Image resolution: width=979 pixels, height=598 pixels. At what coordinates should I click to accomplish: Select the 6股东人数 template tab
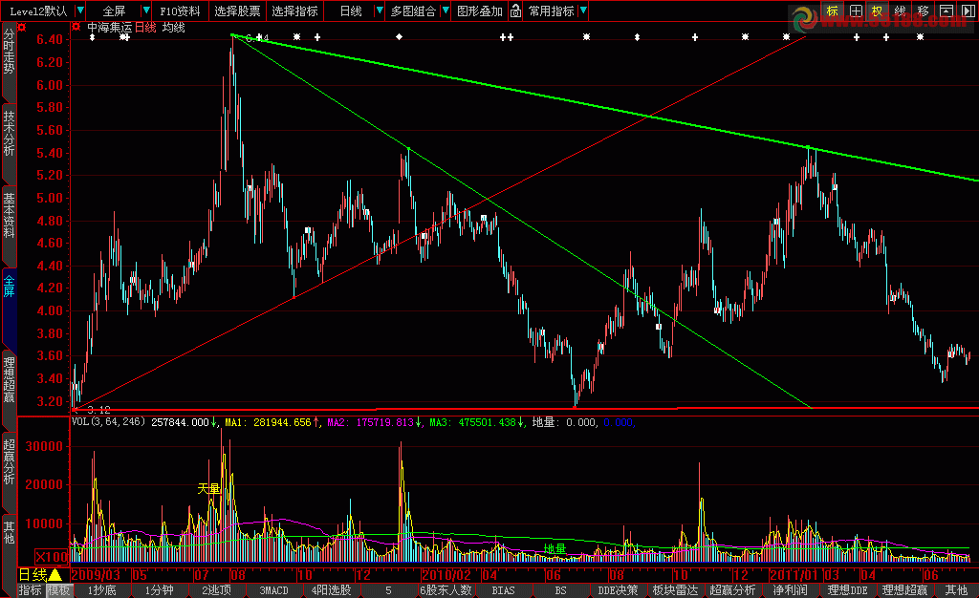pos(446,590)
